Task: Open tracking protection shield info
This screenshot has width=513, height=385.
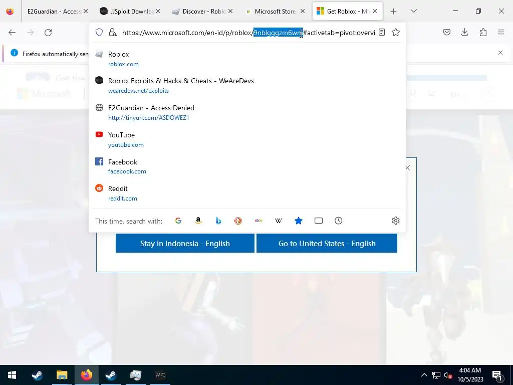Action: [99, 32]
